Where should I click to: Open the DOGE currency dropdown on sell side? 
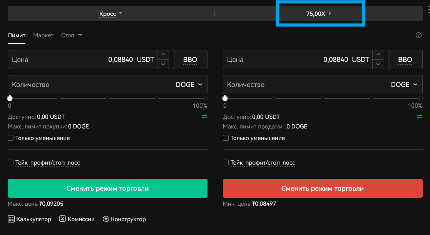click(404, 84)
